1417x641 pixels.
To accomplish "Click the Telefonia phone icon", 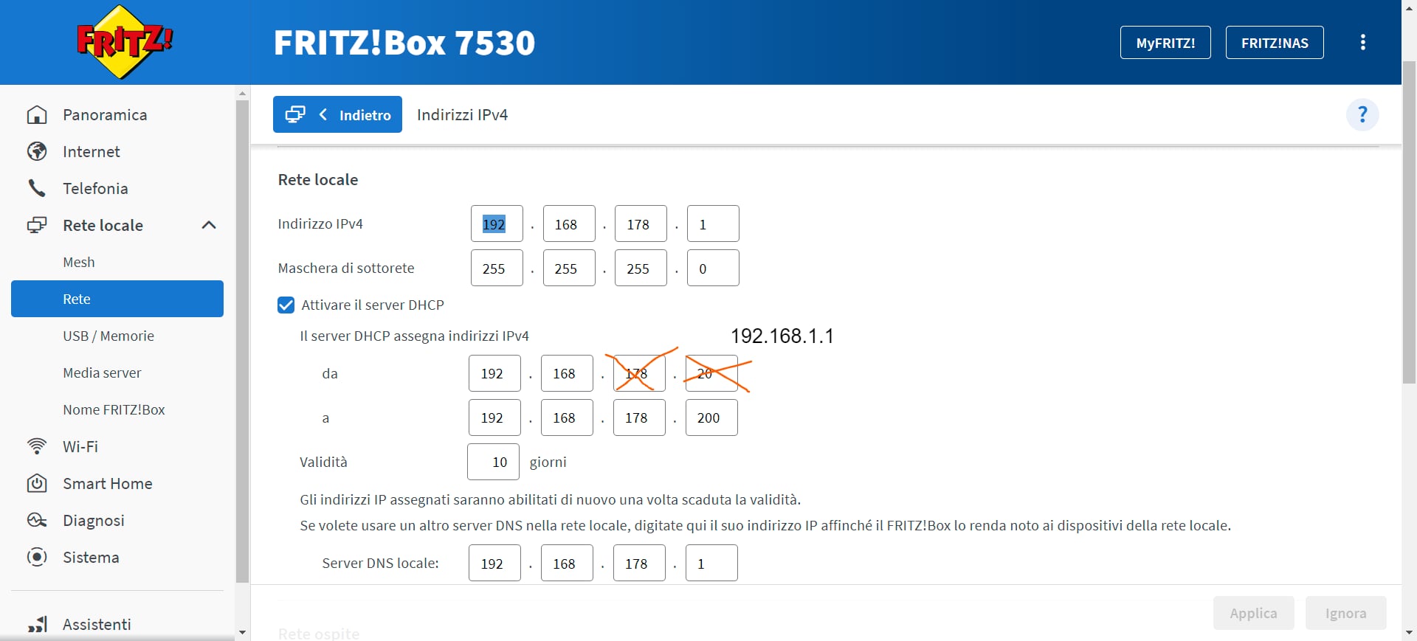I will pyautogui.click(x=37, y=188).
